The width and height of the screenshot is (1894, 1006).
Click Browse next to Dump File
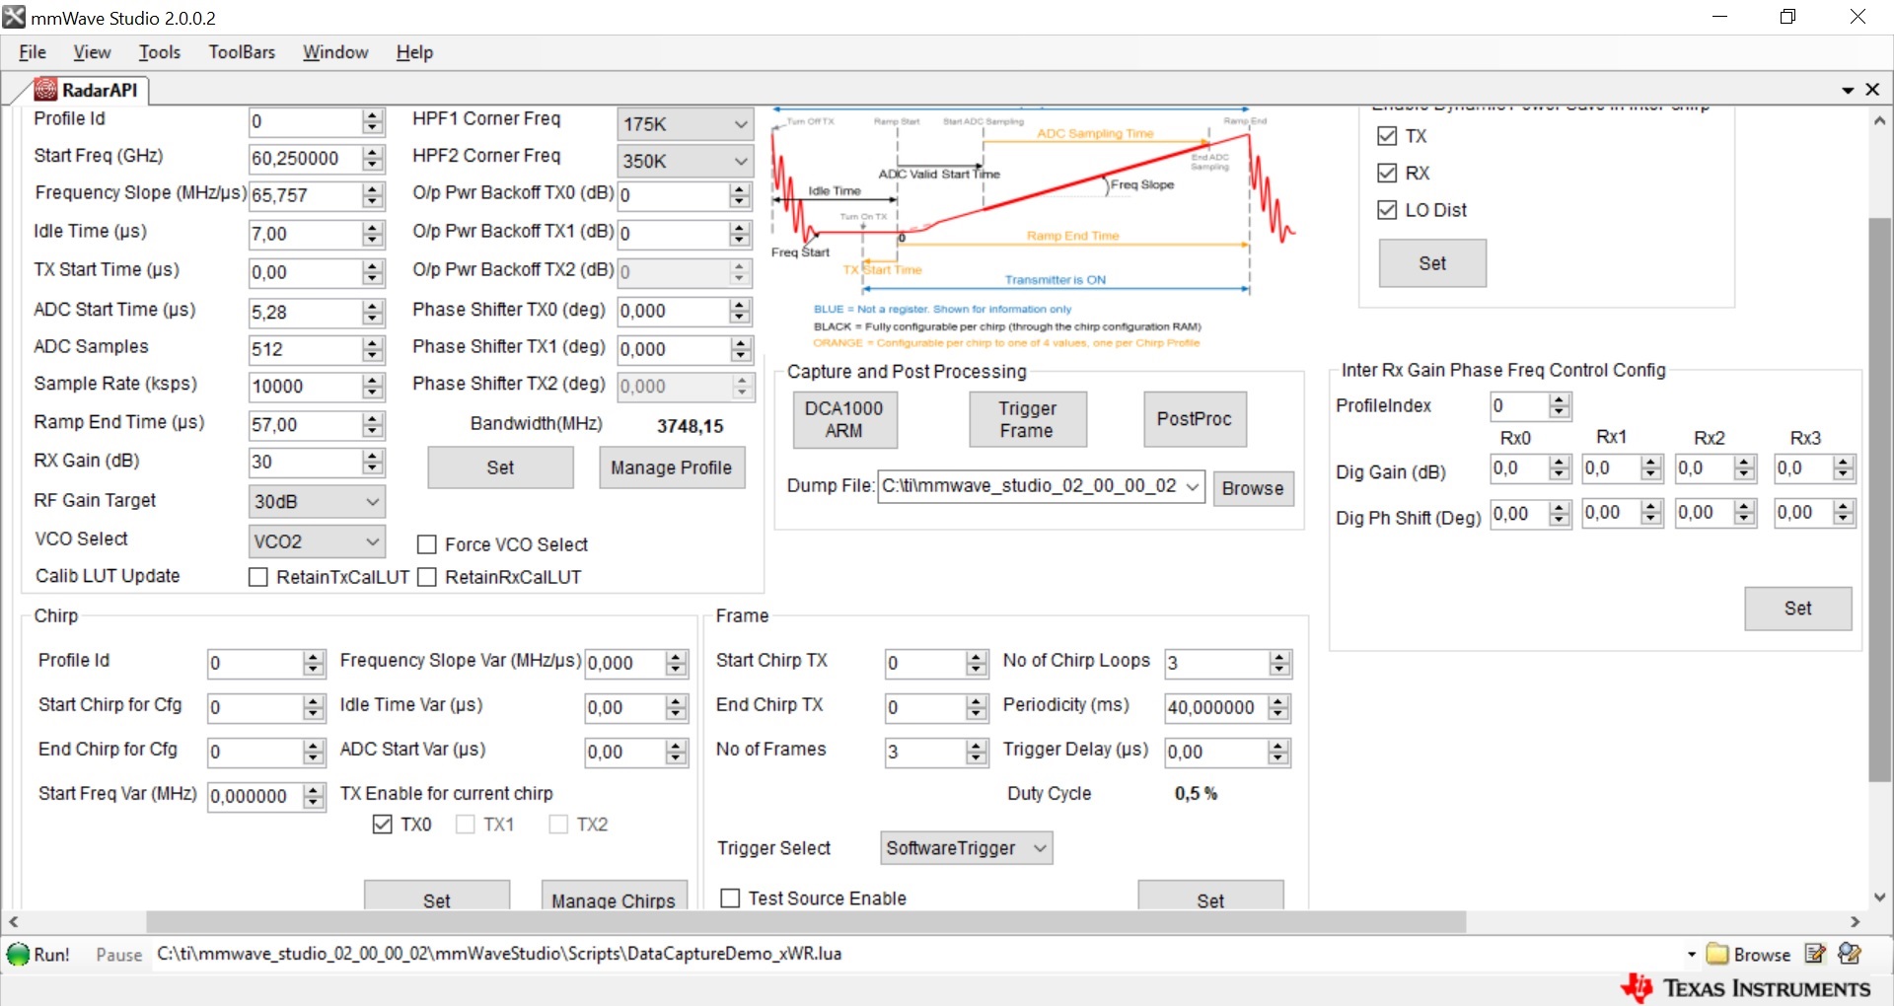pyautogui.click(x=1253, y=488)
